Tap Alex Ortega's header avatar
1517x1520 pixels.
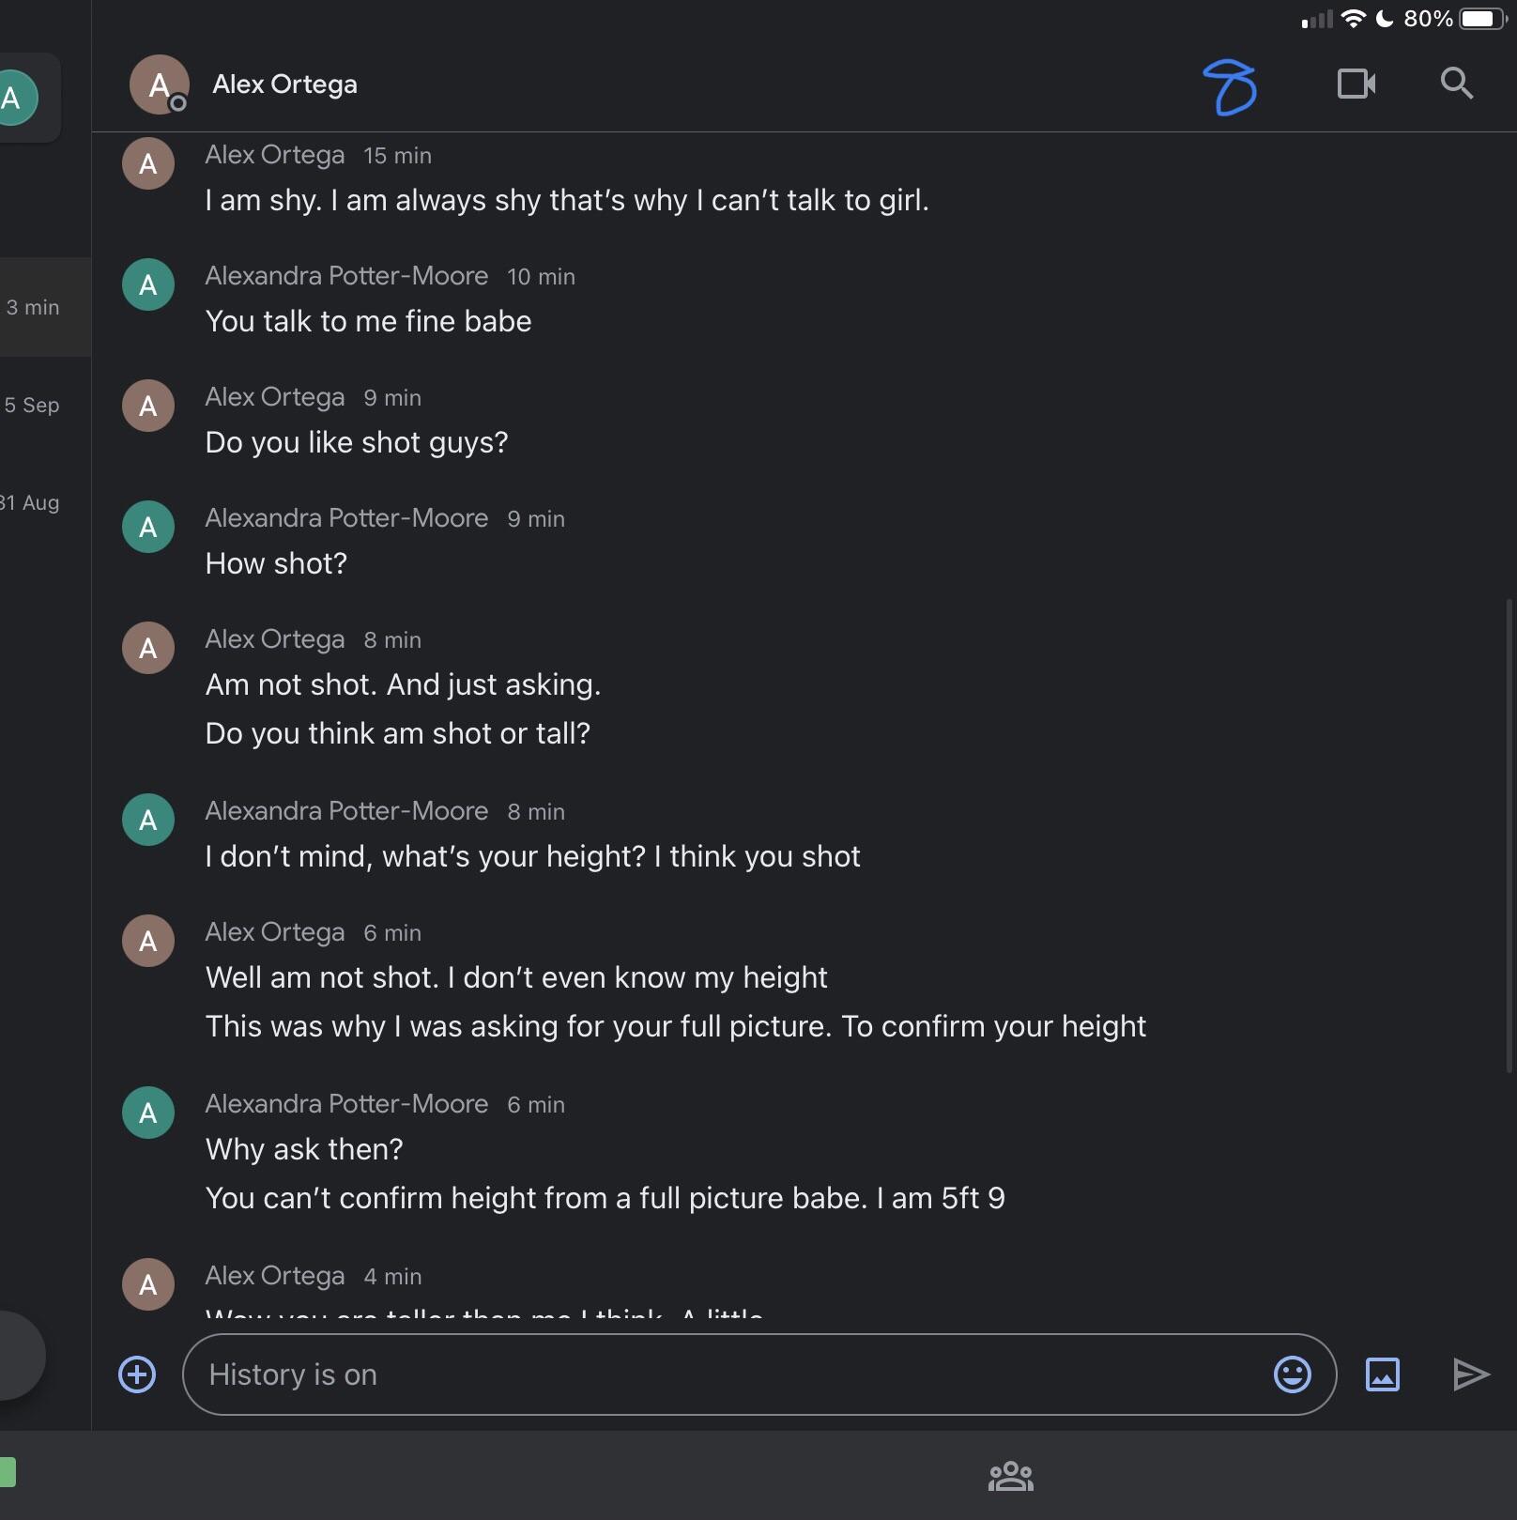[159, 84]
